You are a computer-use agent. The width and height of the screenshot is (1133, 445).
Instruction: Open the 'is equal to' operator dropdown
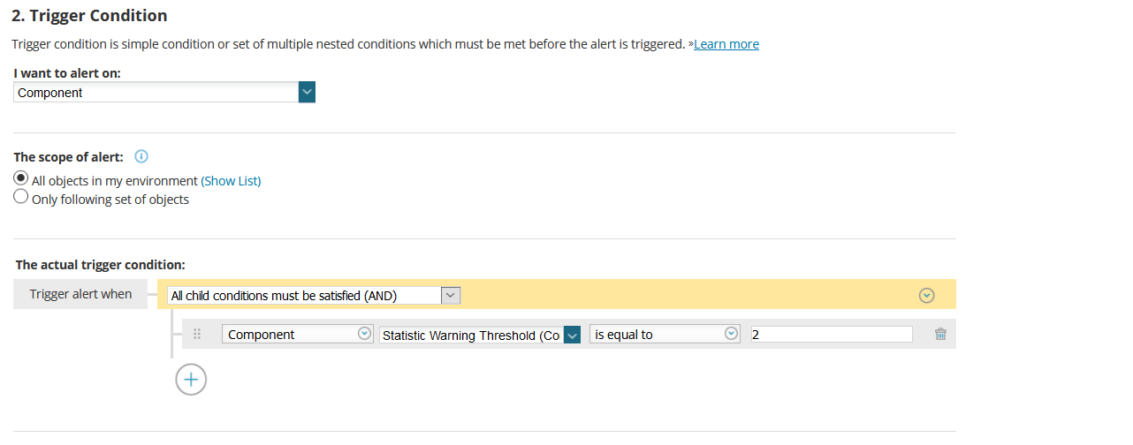(x=658, y=335)
